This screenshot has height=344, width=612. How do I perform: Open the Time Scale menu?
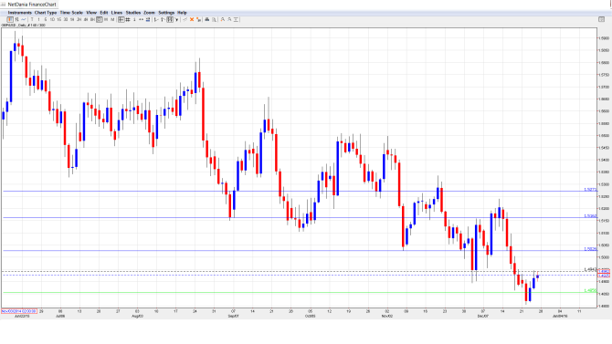coord(71,13)
